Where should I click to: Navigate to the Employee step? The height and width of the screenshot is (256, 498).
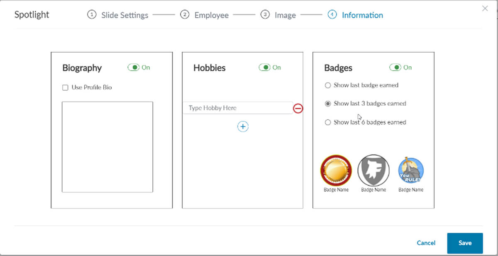(205, 15)
